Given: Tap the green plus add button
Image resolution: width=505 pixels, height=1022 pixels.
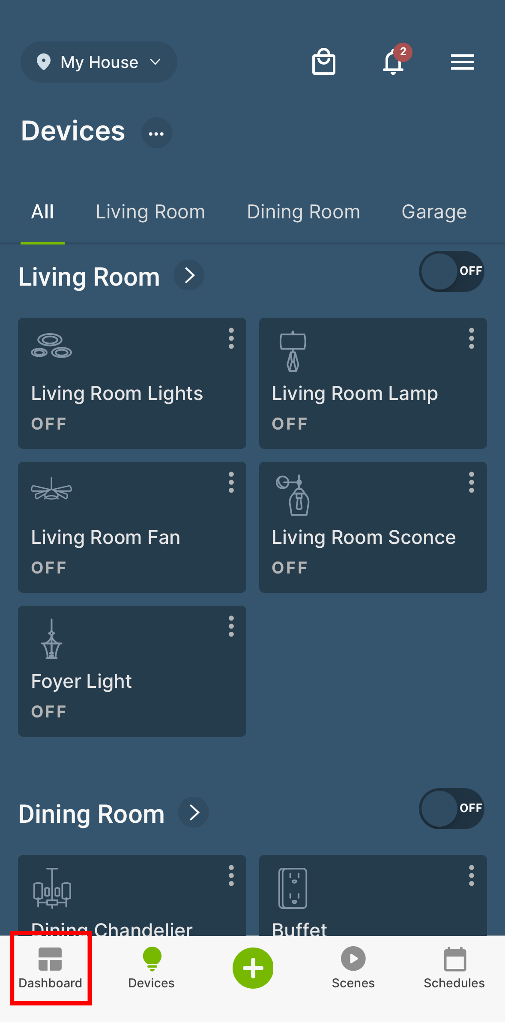Looking at the screenshot, I should (x=253, y=968).
